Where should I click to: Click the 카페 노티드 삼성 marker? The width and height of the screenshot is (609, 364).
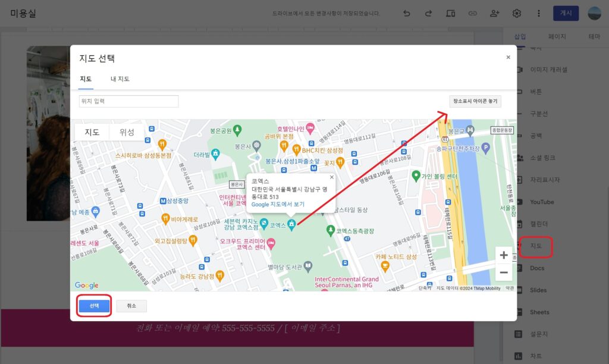point(385,266)
